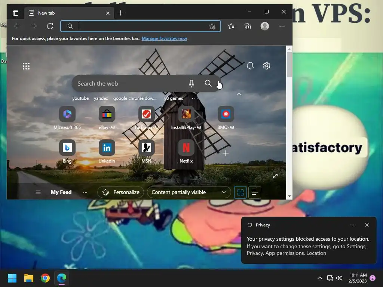The image size is (383, 287).
Task: Refresh the page in Edge
Action: coord(50,26)
